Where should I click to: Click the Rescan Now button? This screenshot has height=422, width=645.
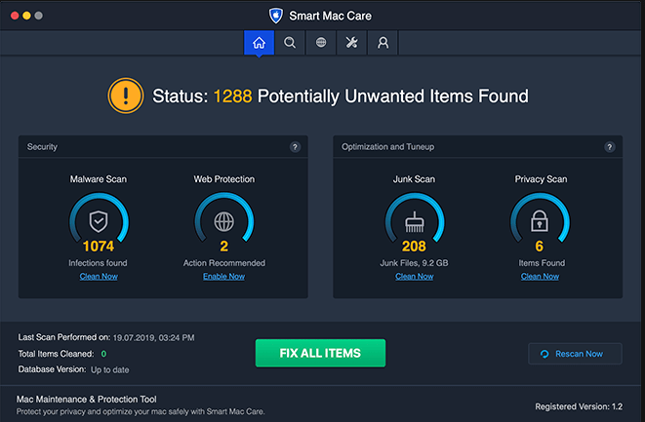click(x=575, y=354)
